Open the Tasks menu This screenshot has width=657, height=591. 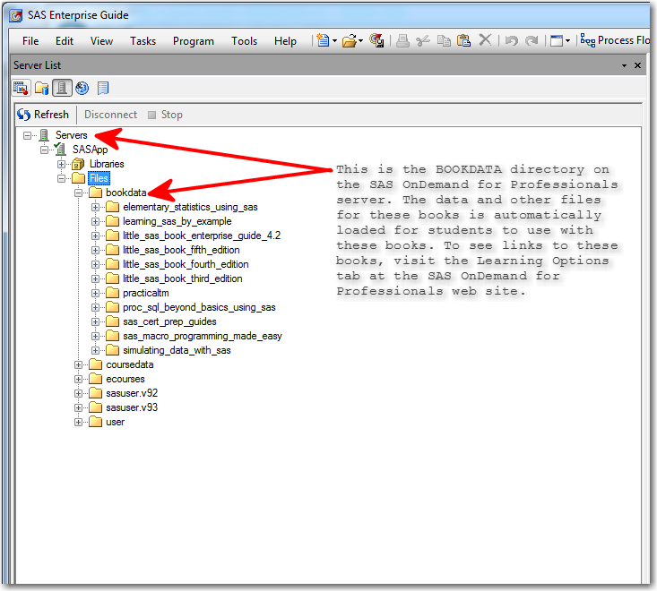(x=143, y=41)
